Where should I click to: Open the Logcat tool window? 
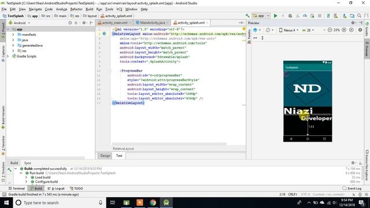click(x=56, y=188)
